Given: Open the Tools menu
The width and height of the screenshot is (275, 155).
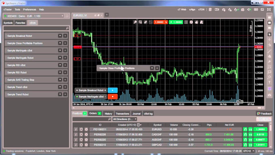Looking at the screenshot, I should pos(17,10).
